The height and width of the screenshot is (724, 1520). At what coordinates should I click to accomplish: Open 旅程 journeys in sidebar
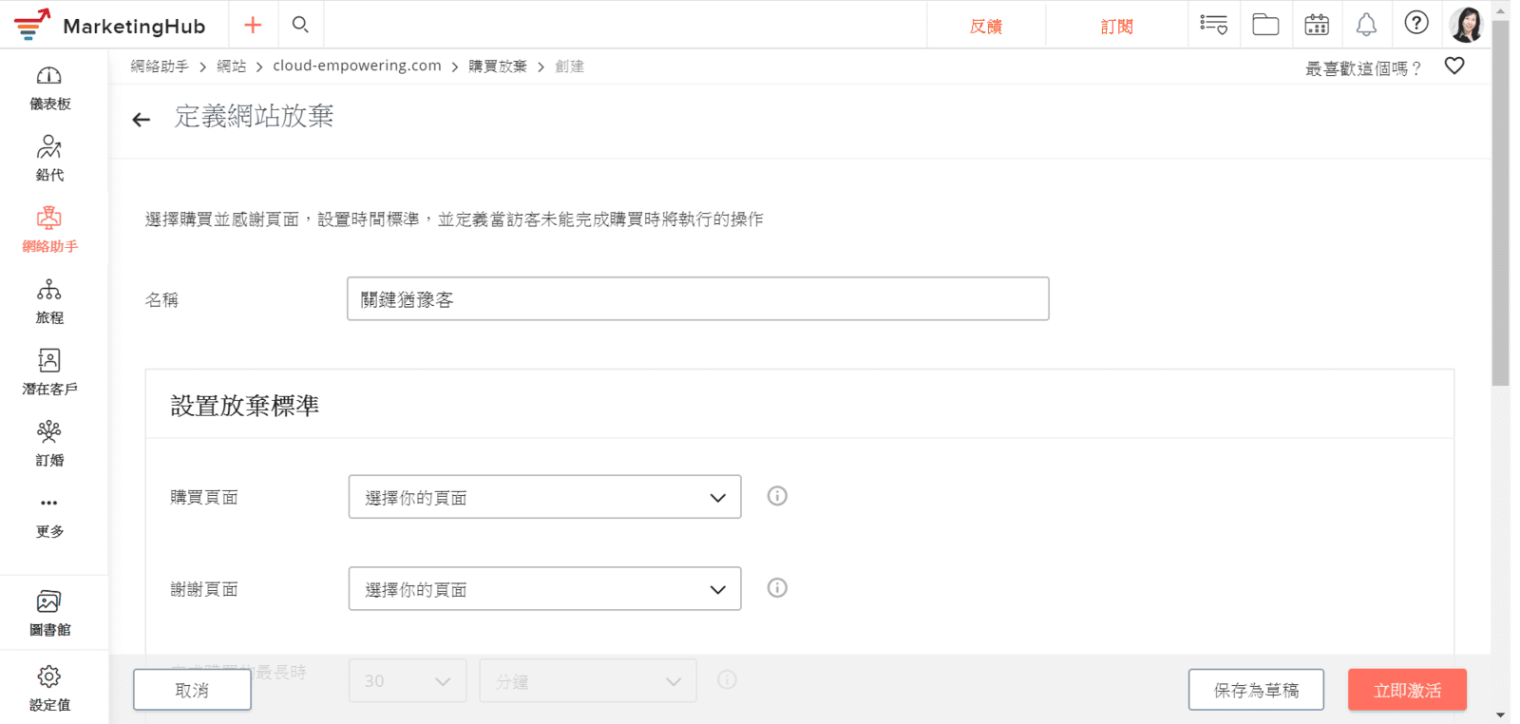pos(49,301)
